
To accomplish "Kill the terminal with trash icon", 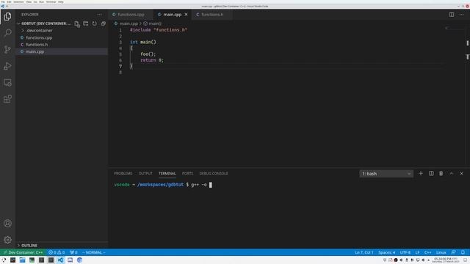I will (441, 173).
